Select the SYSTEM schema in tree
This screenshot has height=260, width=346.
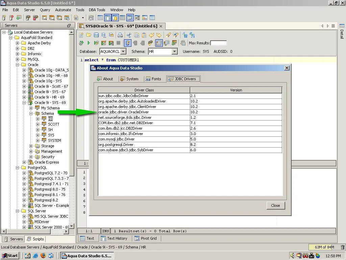54,140
